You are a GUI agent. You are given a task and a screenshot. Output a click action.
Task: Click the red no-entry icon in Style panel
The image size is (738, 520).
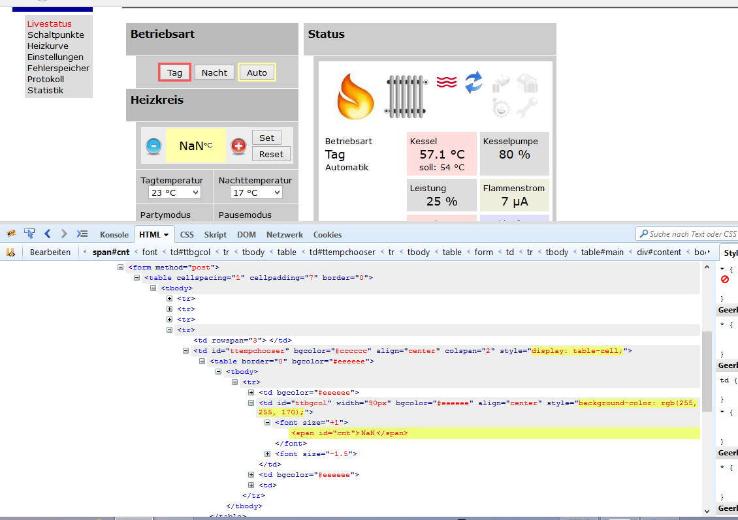[x=725, y=280]
